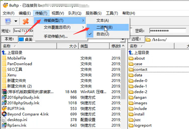Open the local path dropdown arrow
This screenshot has height=129, width=189.
pos(123,39)
